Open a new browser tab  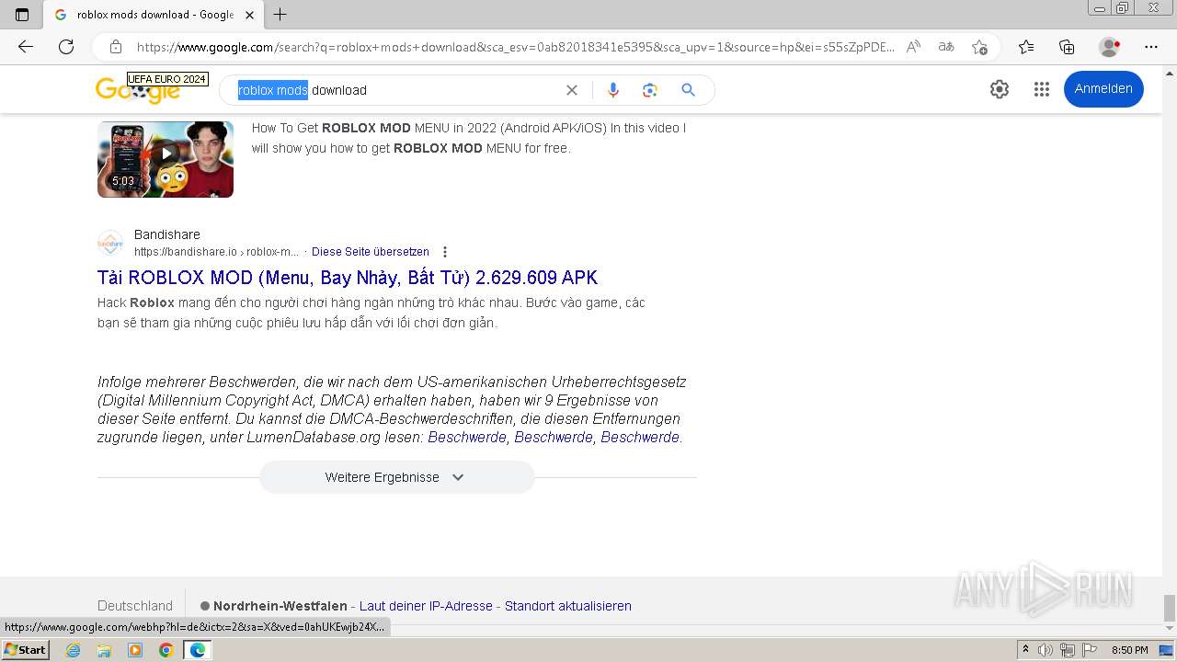click(280, 15)
